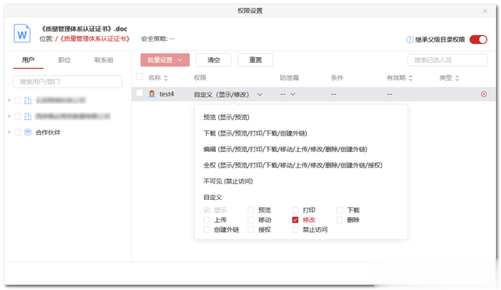501x290 pixels.
Task: Choose 不可见 (禁止访问) option
Action: coord(228,181)
